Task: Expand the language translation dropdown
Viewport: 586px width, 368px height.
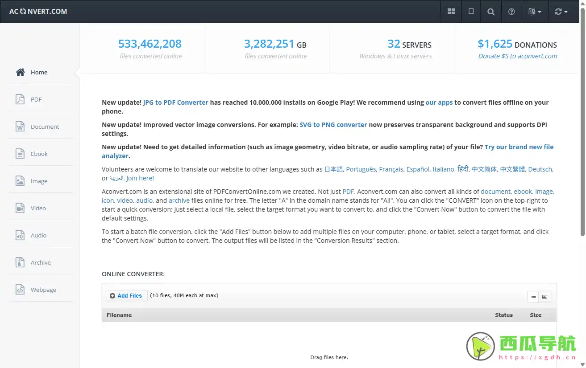Action: (535, 12)
